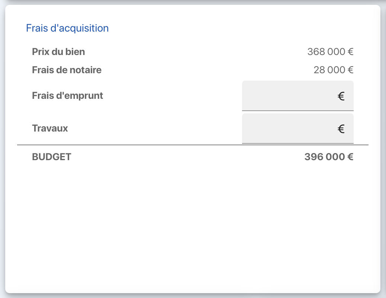
Task: Click the euro sign after 368 000
Action: pyautogui.click(x=350, y=52)
